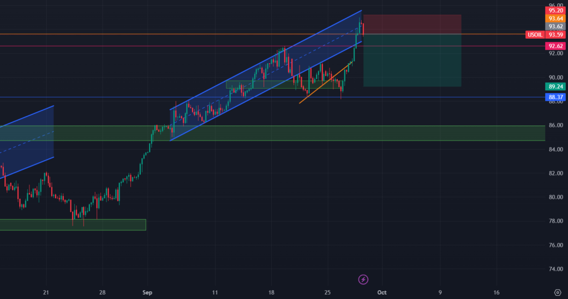Viewport: 568px width, 299px height.
Task: Click the 95.20 red price label
Action: 555,11
